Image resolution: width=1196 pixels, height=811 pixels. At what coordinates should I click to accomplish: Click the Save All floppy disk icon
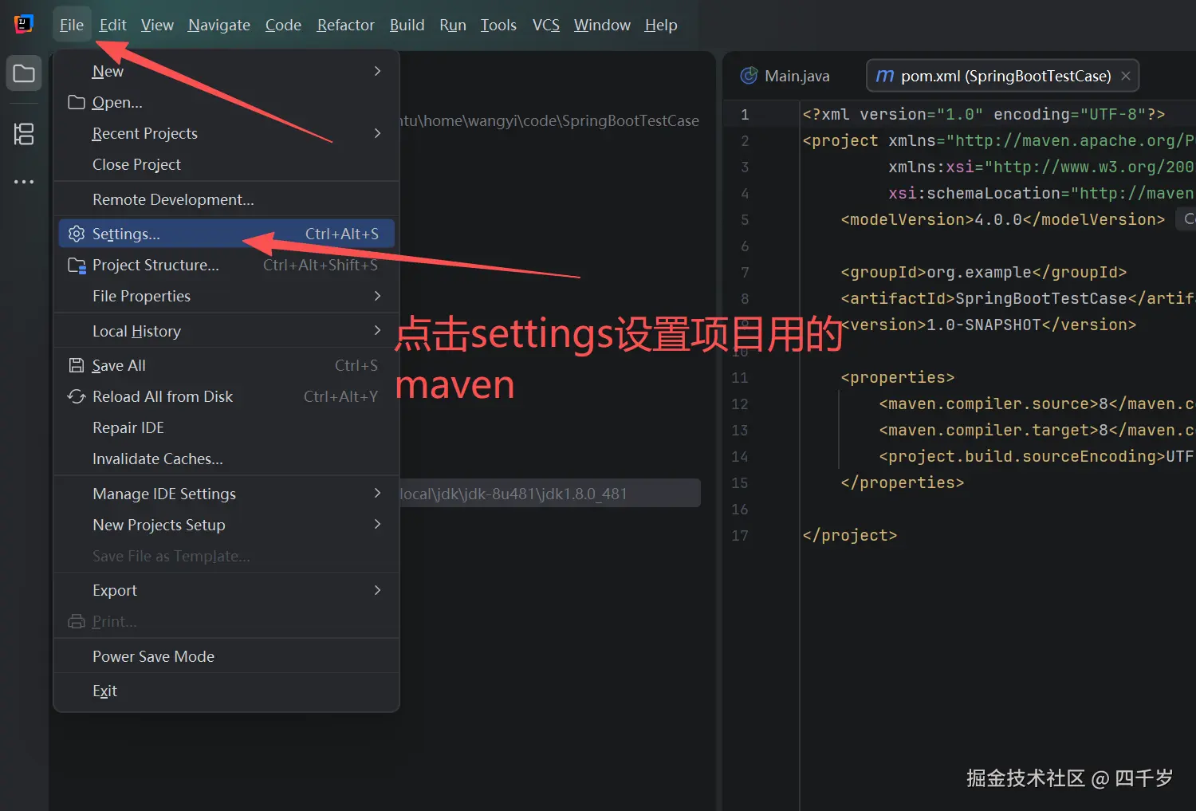[76, 364]
